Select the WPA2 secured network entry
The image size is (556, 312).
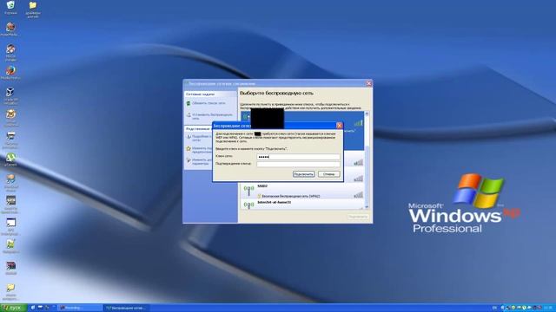pyautogui.click(x=302, y=191)
